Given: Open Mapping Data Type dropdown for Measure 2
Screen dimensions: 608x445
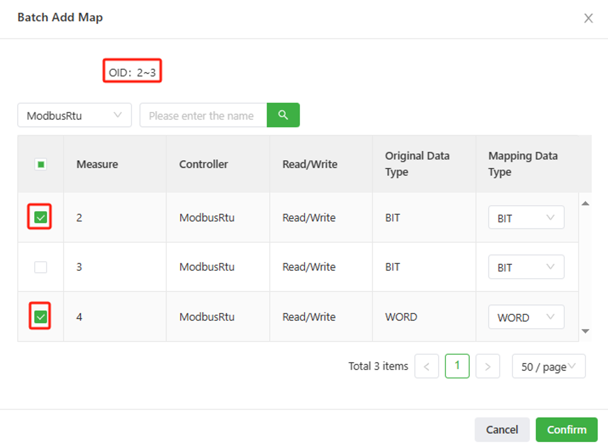Looking at the screenshot, I should [x=526, y=218].
